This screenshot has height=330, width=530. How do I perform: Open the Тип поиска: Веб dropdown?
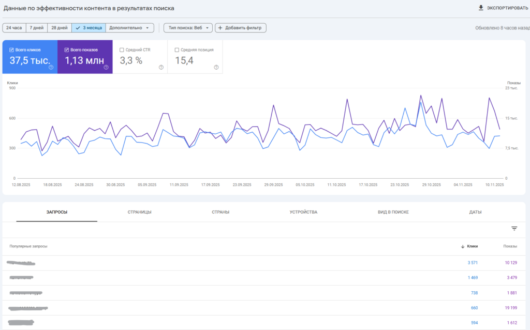coord(188,27)
